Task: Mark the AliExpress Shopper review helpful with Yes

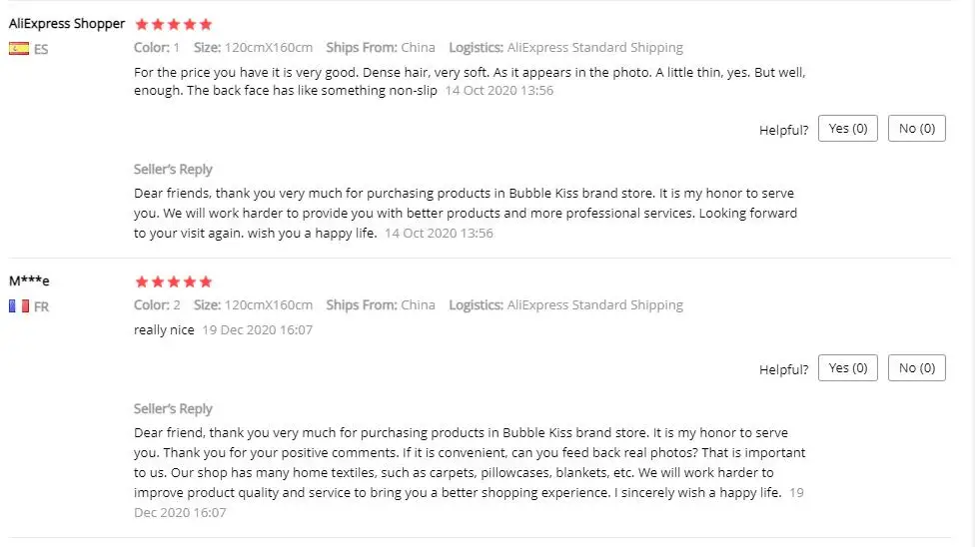Action: [x=848, y=129]
